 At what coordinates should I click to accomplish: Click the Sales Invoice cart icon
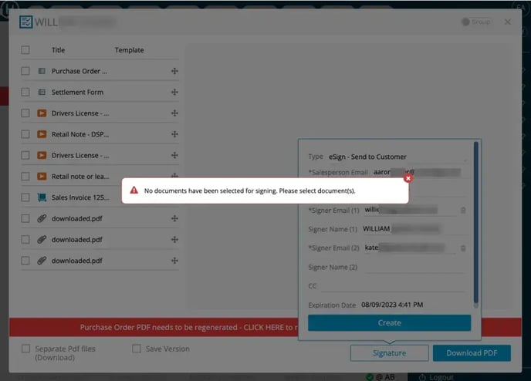click(42, 197)
